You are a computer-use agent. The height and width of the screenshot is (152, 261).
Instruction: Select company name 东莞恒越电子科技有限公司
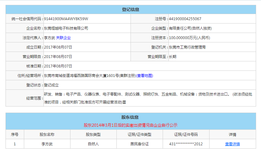click(66, 28)
